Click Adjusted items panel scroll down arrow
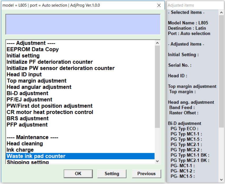Image resolution: width=225 pixels, height=184 pixels. pyautogui.click(x=221, y=180)
